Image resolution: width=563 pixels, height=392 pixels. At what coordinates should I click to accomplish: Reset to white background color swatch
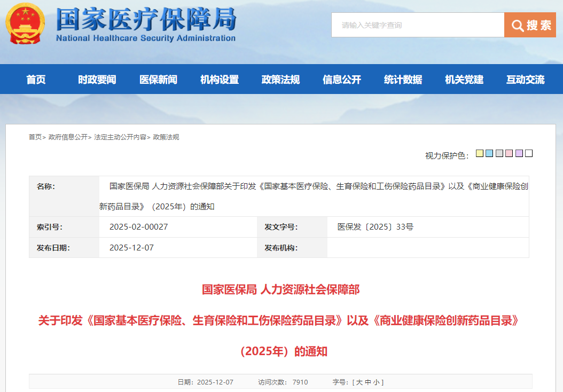529,154
